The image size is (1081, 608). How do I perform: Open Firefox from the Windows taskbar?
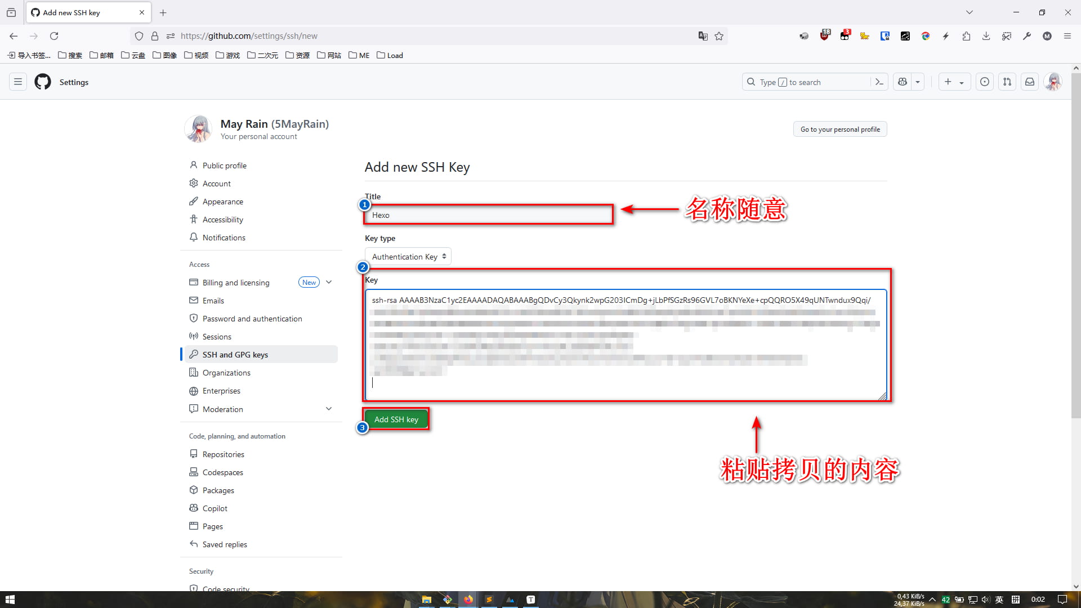pyautogui.click(x=468, y=600)
